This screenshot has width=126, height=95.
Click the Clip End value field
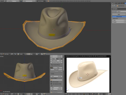[x=56, y=89]
